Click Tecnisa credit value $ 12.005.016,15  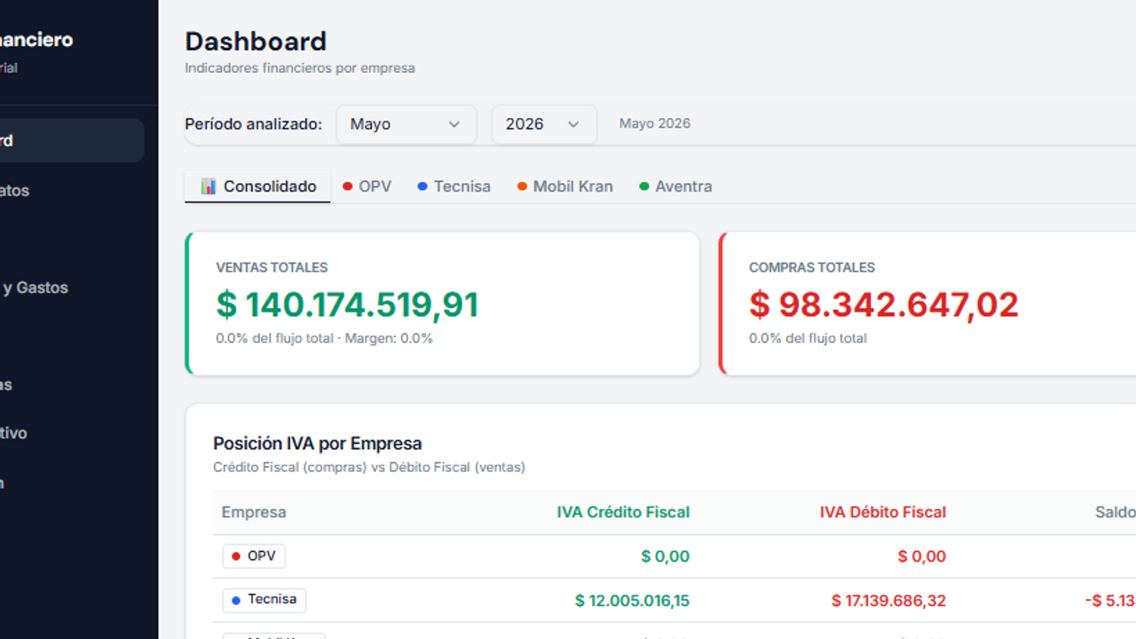coord(632,601)
